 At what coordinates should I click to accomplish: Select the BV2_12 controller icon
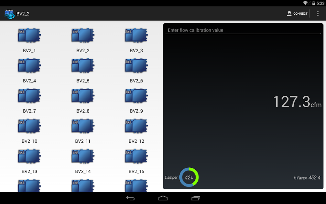point(137,126)
